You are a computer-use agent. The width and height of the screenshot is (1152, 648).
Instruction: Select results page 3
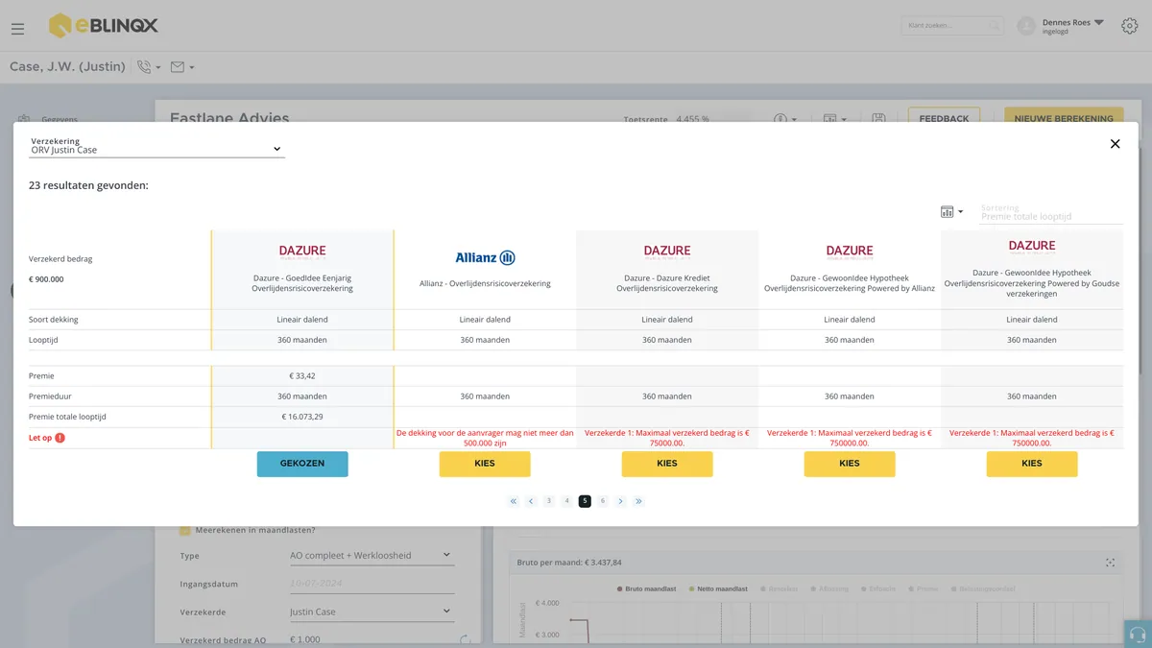point(549,501)
